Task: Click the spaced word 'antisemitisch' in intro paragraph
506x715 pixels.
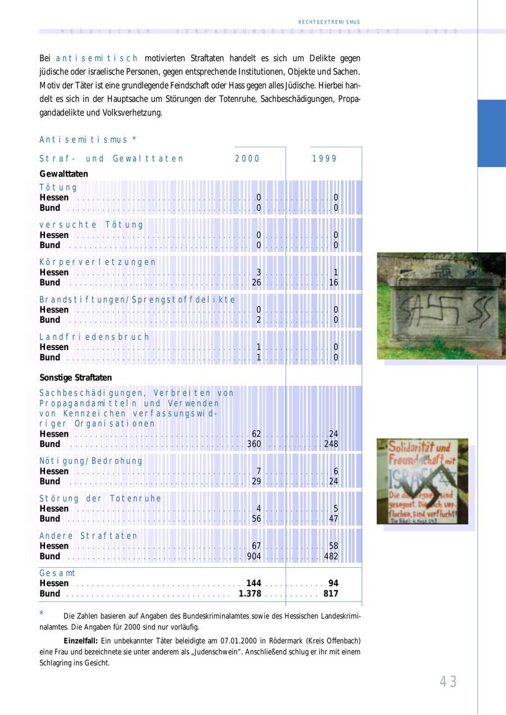Action: pos(97,58)
